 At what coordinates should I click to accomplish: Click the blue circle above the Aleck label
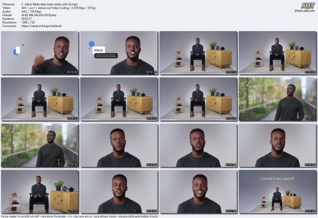pos(92,44)
